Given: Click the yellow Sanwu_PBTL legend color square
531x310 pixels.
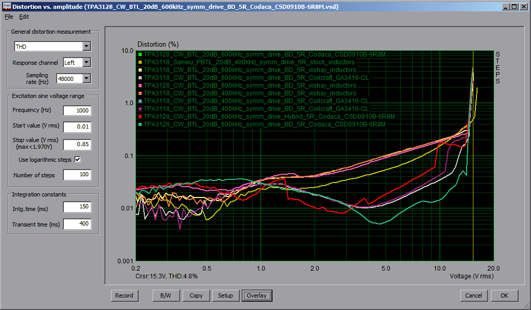Looking at the screenshot, I should tap(140, 62).
